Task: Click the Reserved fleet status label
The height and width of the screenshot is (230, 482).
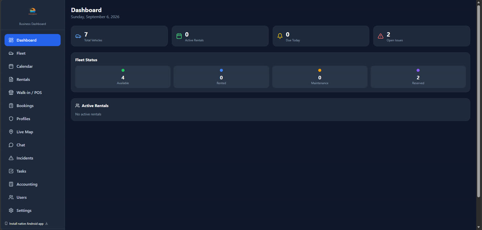Action: pyautogui.click(x=418, y=83)
